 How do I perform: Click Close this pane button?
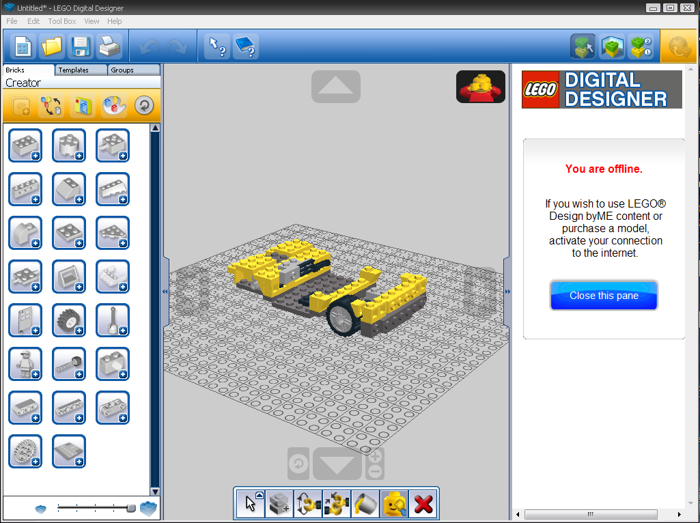click(604, 296)
